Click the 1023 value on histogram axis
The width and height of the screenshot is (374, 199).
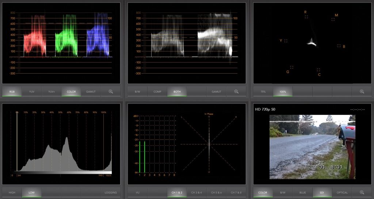point(109,175)
